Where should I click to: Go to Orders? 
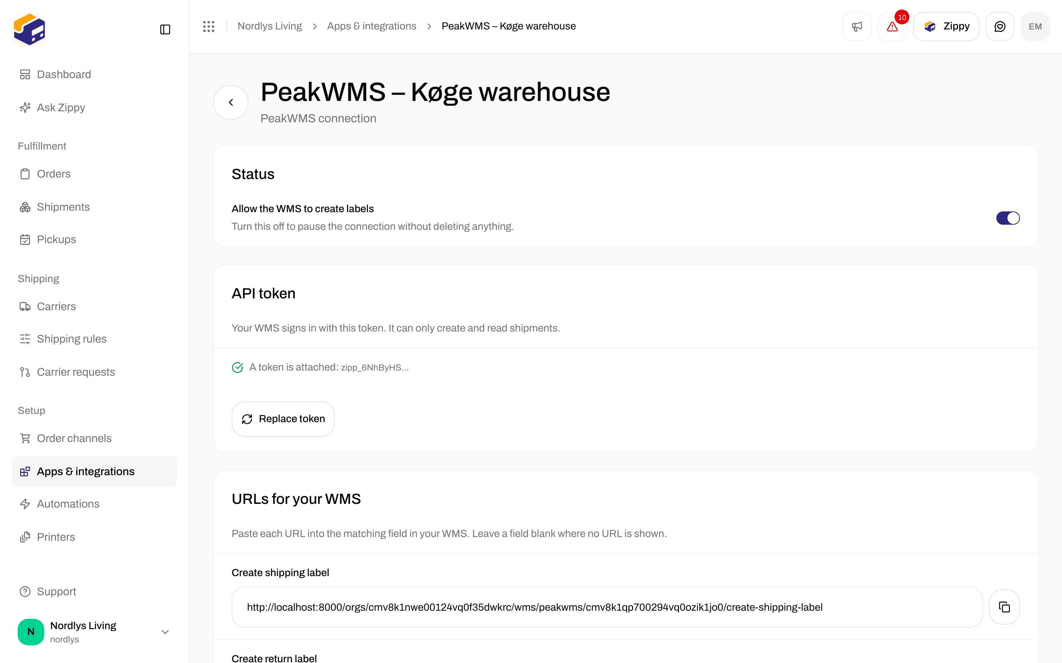pyautogui.click(x=94, y=174)
